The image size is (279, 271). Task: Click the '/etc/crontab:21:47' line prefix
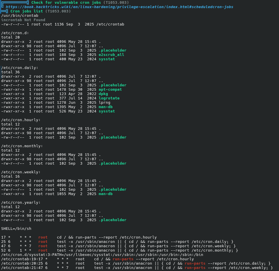[x=22, y=268]
